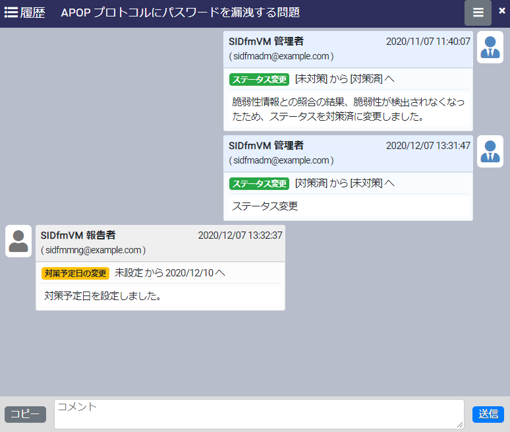Screen dimensions: 510x432
Task: Click the 履歴 list icon in header
Action: (x=11, y=13)
